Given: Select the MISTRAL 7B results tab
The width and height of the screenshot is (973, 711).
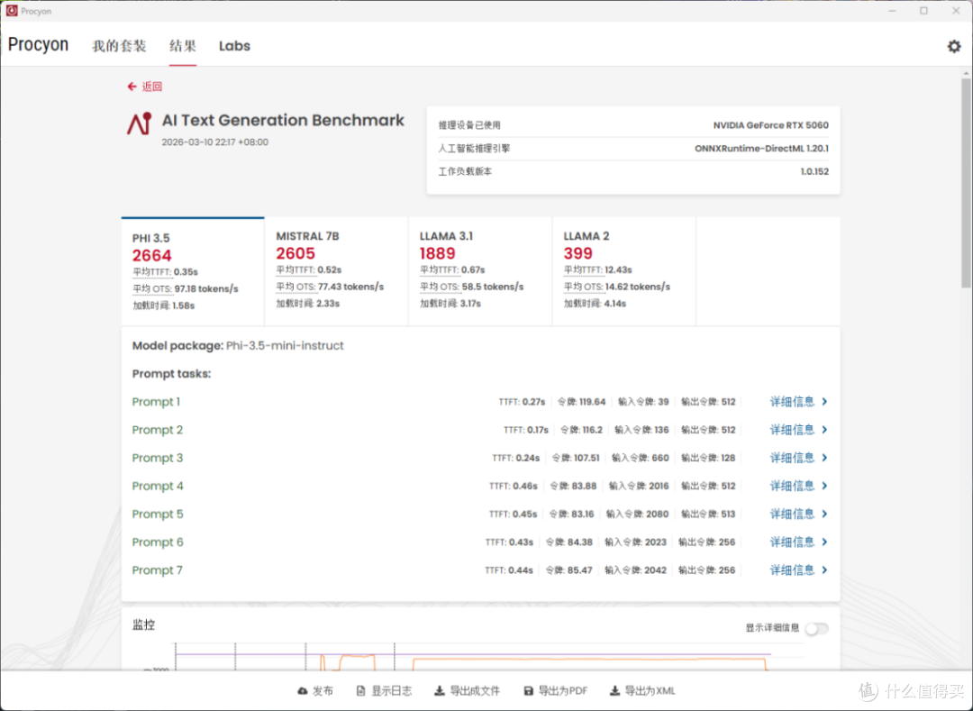Looking at the screenshot, I should click(336, 270).
